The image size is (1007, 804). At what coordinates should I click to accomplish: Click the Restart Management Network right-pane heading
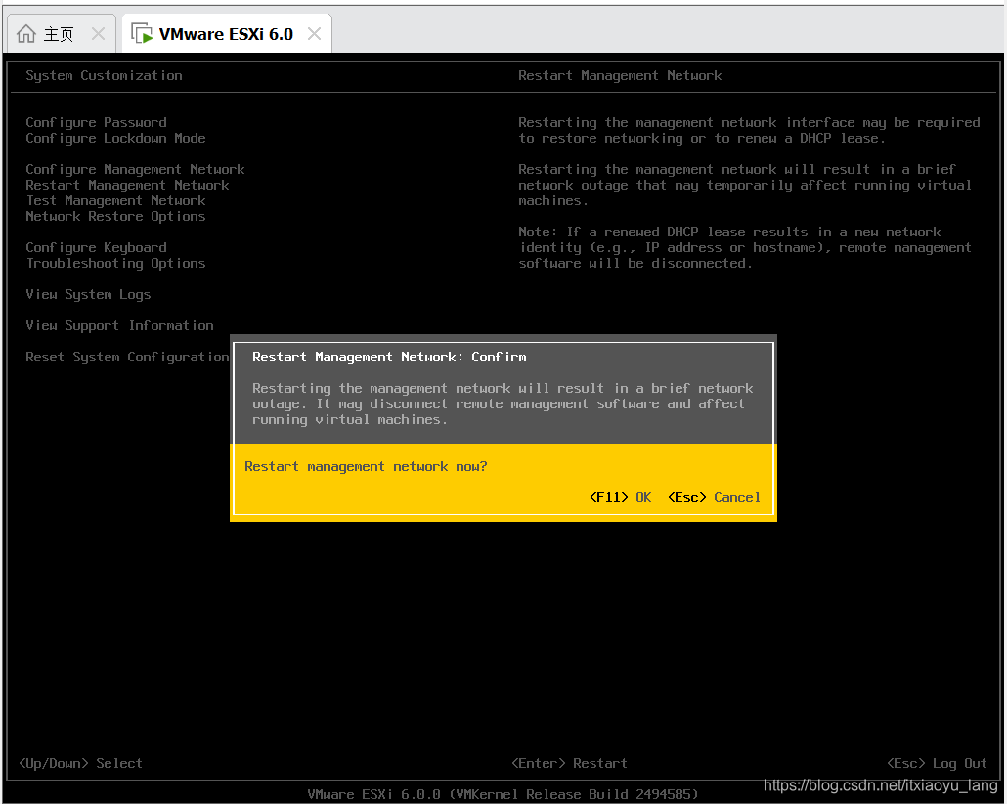tap(620, 76)
